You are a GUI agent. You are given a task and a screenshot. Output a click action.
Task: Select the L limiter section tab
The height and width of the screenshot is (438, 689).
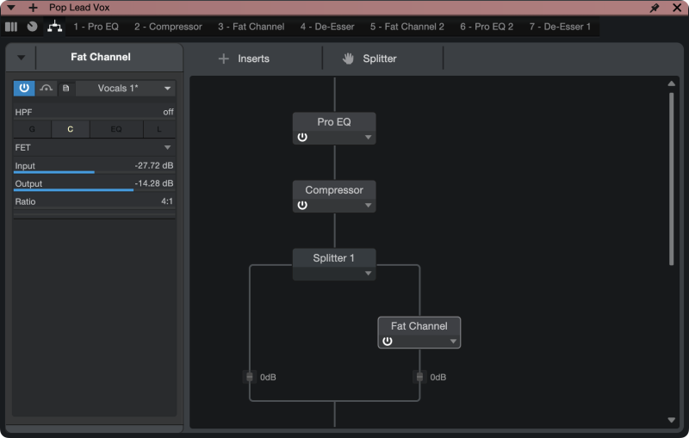(x=159, y=129)
